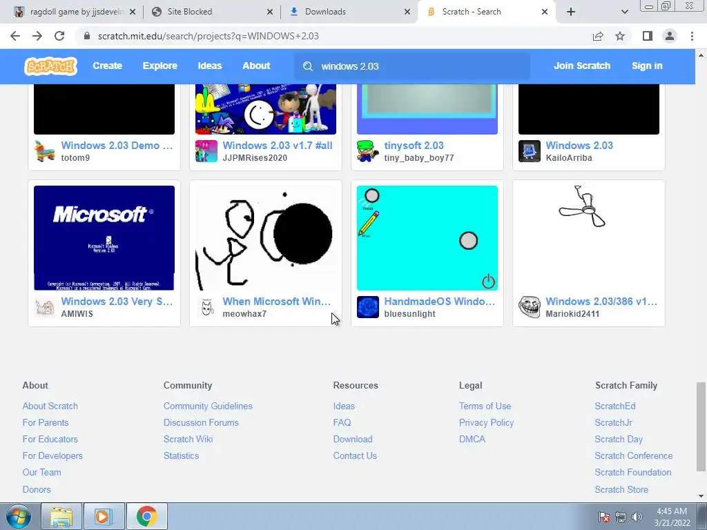This screenshot has width=707, height=530.
Task: Open Chrome three-dot menu
Action: (x=692, y=36)
